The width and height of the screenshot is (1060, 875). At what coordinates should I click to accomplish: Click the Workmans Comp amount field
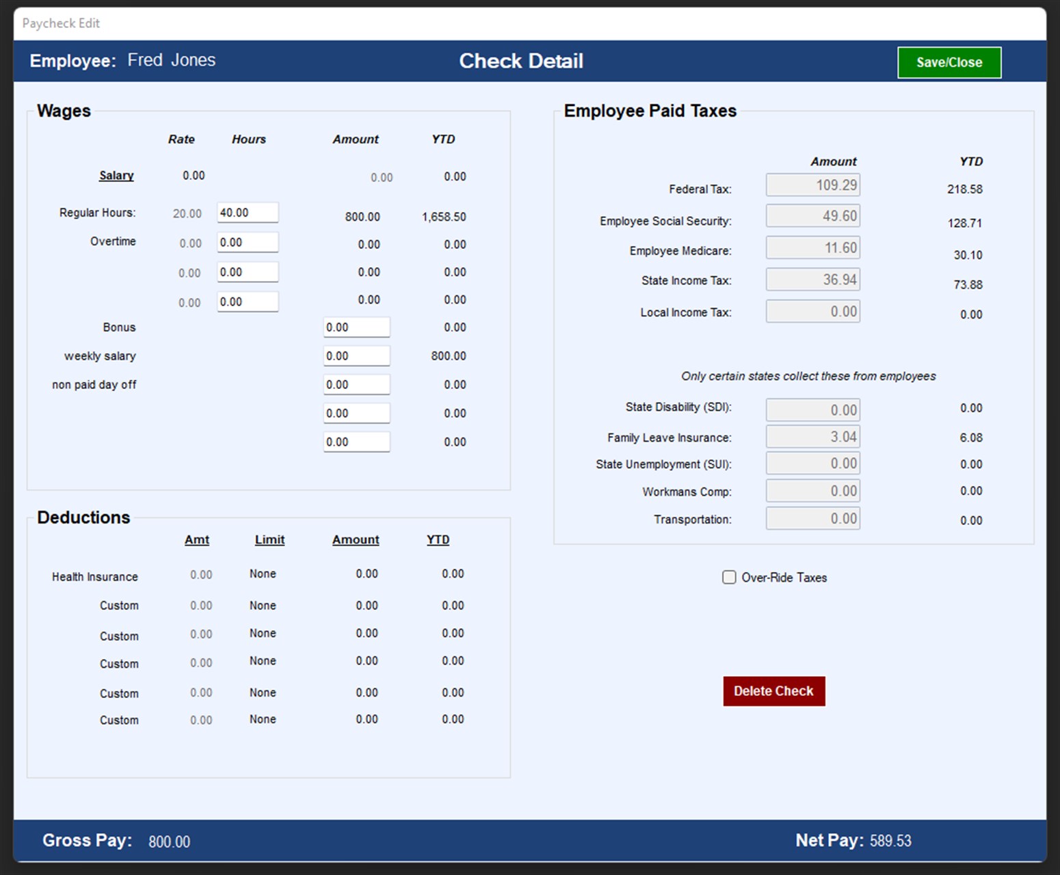812,491
